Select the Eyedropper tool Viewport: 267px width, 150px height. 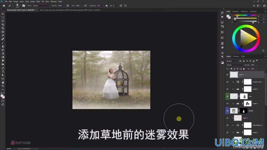click(x=3, y=35)
